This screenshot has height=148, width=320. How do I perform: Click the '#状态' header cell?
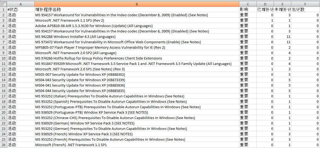pyautogui.click(x=21, y=9)
